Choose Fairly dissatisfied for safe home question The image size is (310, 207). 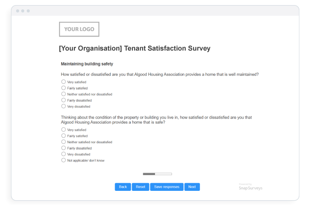63,148
